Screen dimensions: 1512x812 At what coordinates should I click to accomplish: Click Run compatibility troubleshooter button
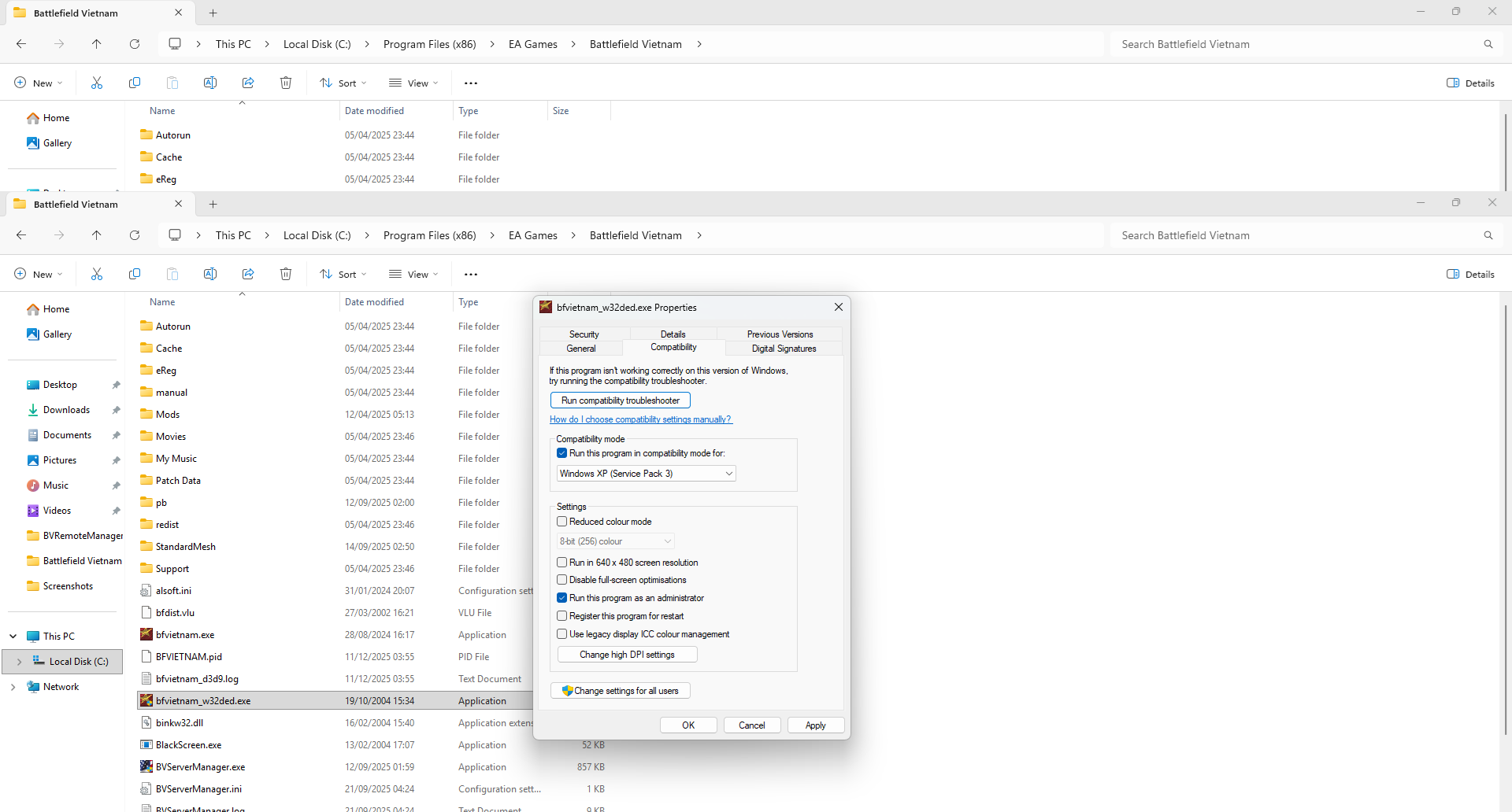620,400
